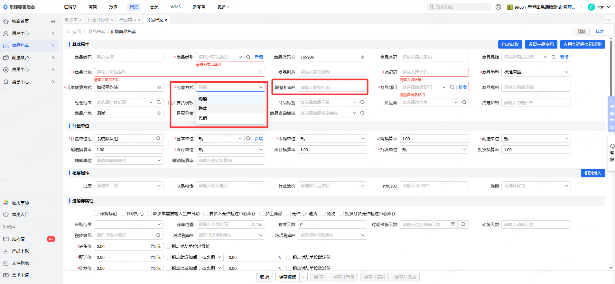
Task: Open the 报表 top menu
Action: pyautogui.click(x=113, y=7)
